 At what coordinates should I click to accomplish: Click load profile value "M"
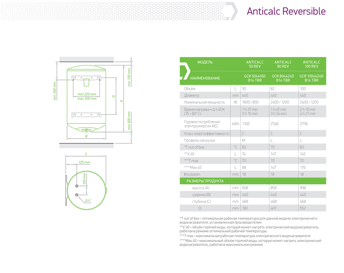click(244, 140)
